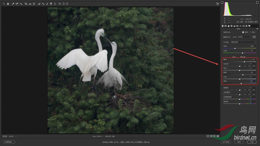Pick the White Balance eyedropper tool
The image size is (260, 146).
click(13, 4)
